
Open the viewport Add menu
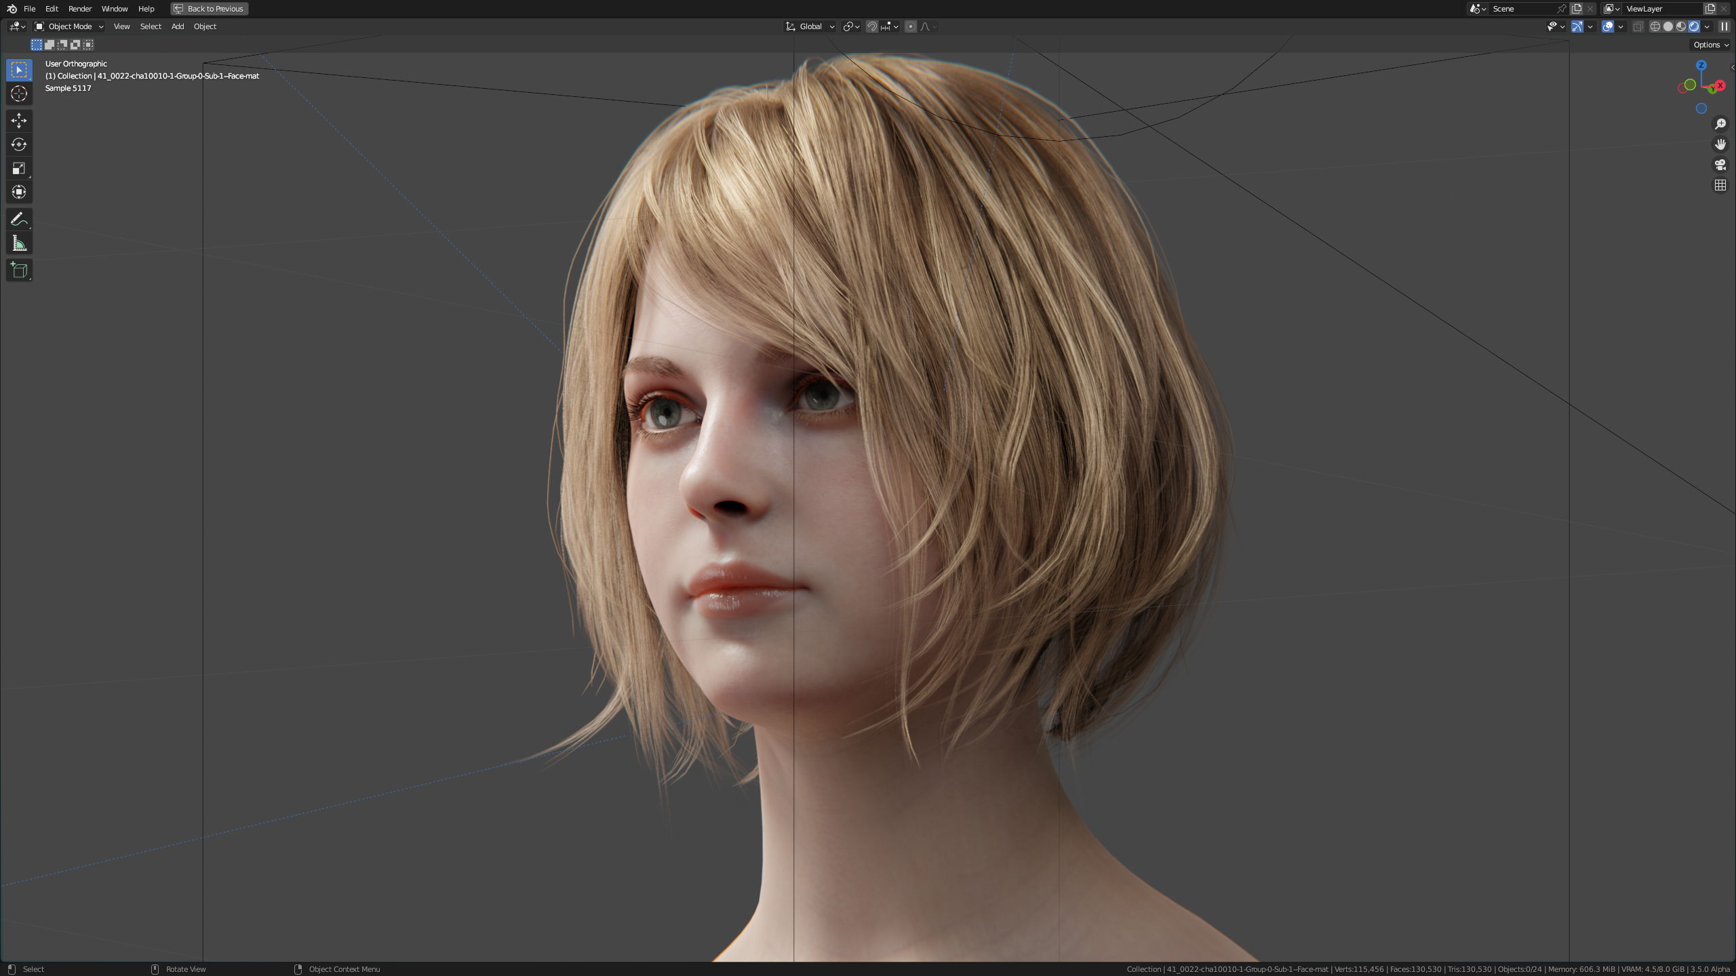click(178, 26)
